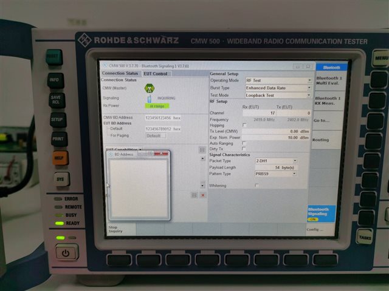Click the blue Signaling phone icon
Screen dimensions: 389x291
150,98
